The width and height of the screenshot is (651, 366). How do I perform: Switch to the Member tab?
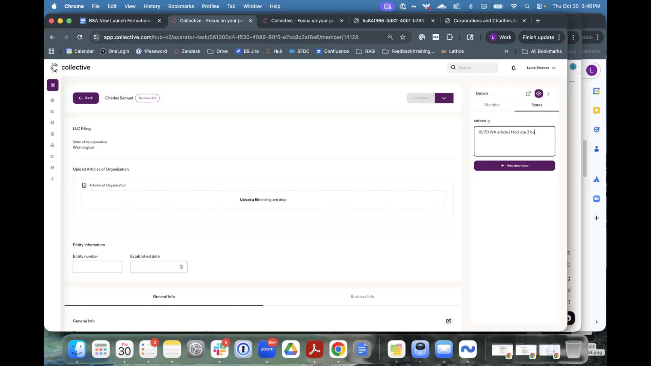492,105
